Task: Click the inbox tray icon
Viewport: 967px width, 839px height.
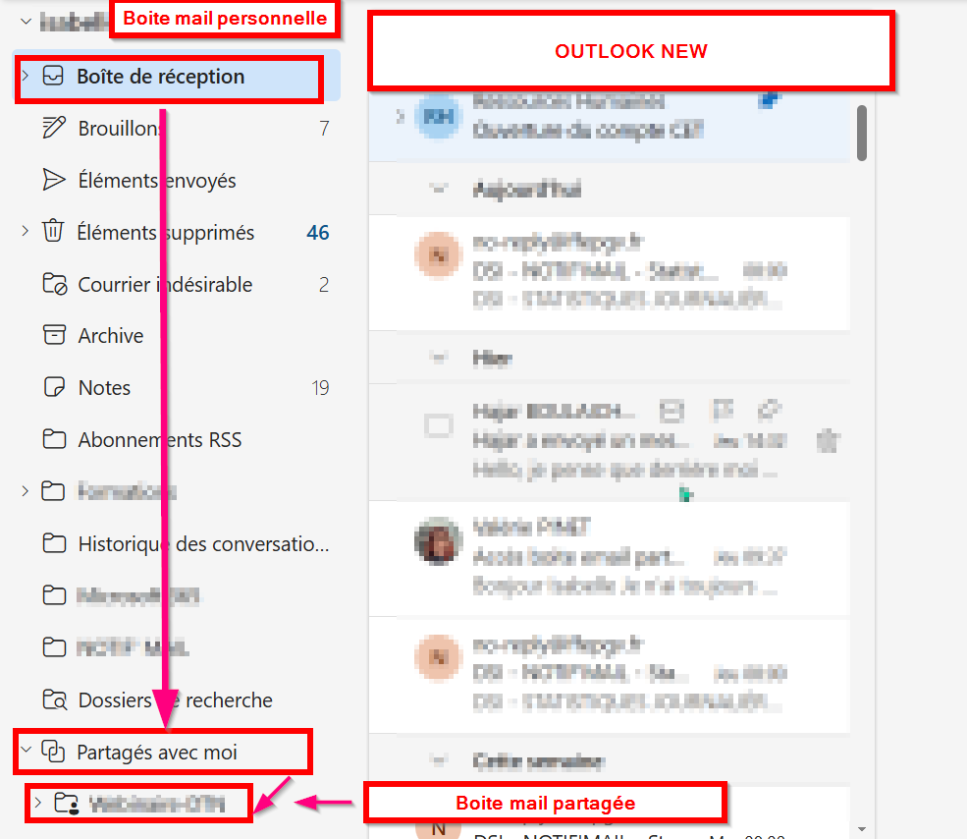Action: pyautogui.click(x=53, y=76)
